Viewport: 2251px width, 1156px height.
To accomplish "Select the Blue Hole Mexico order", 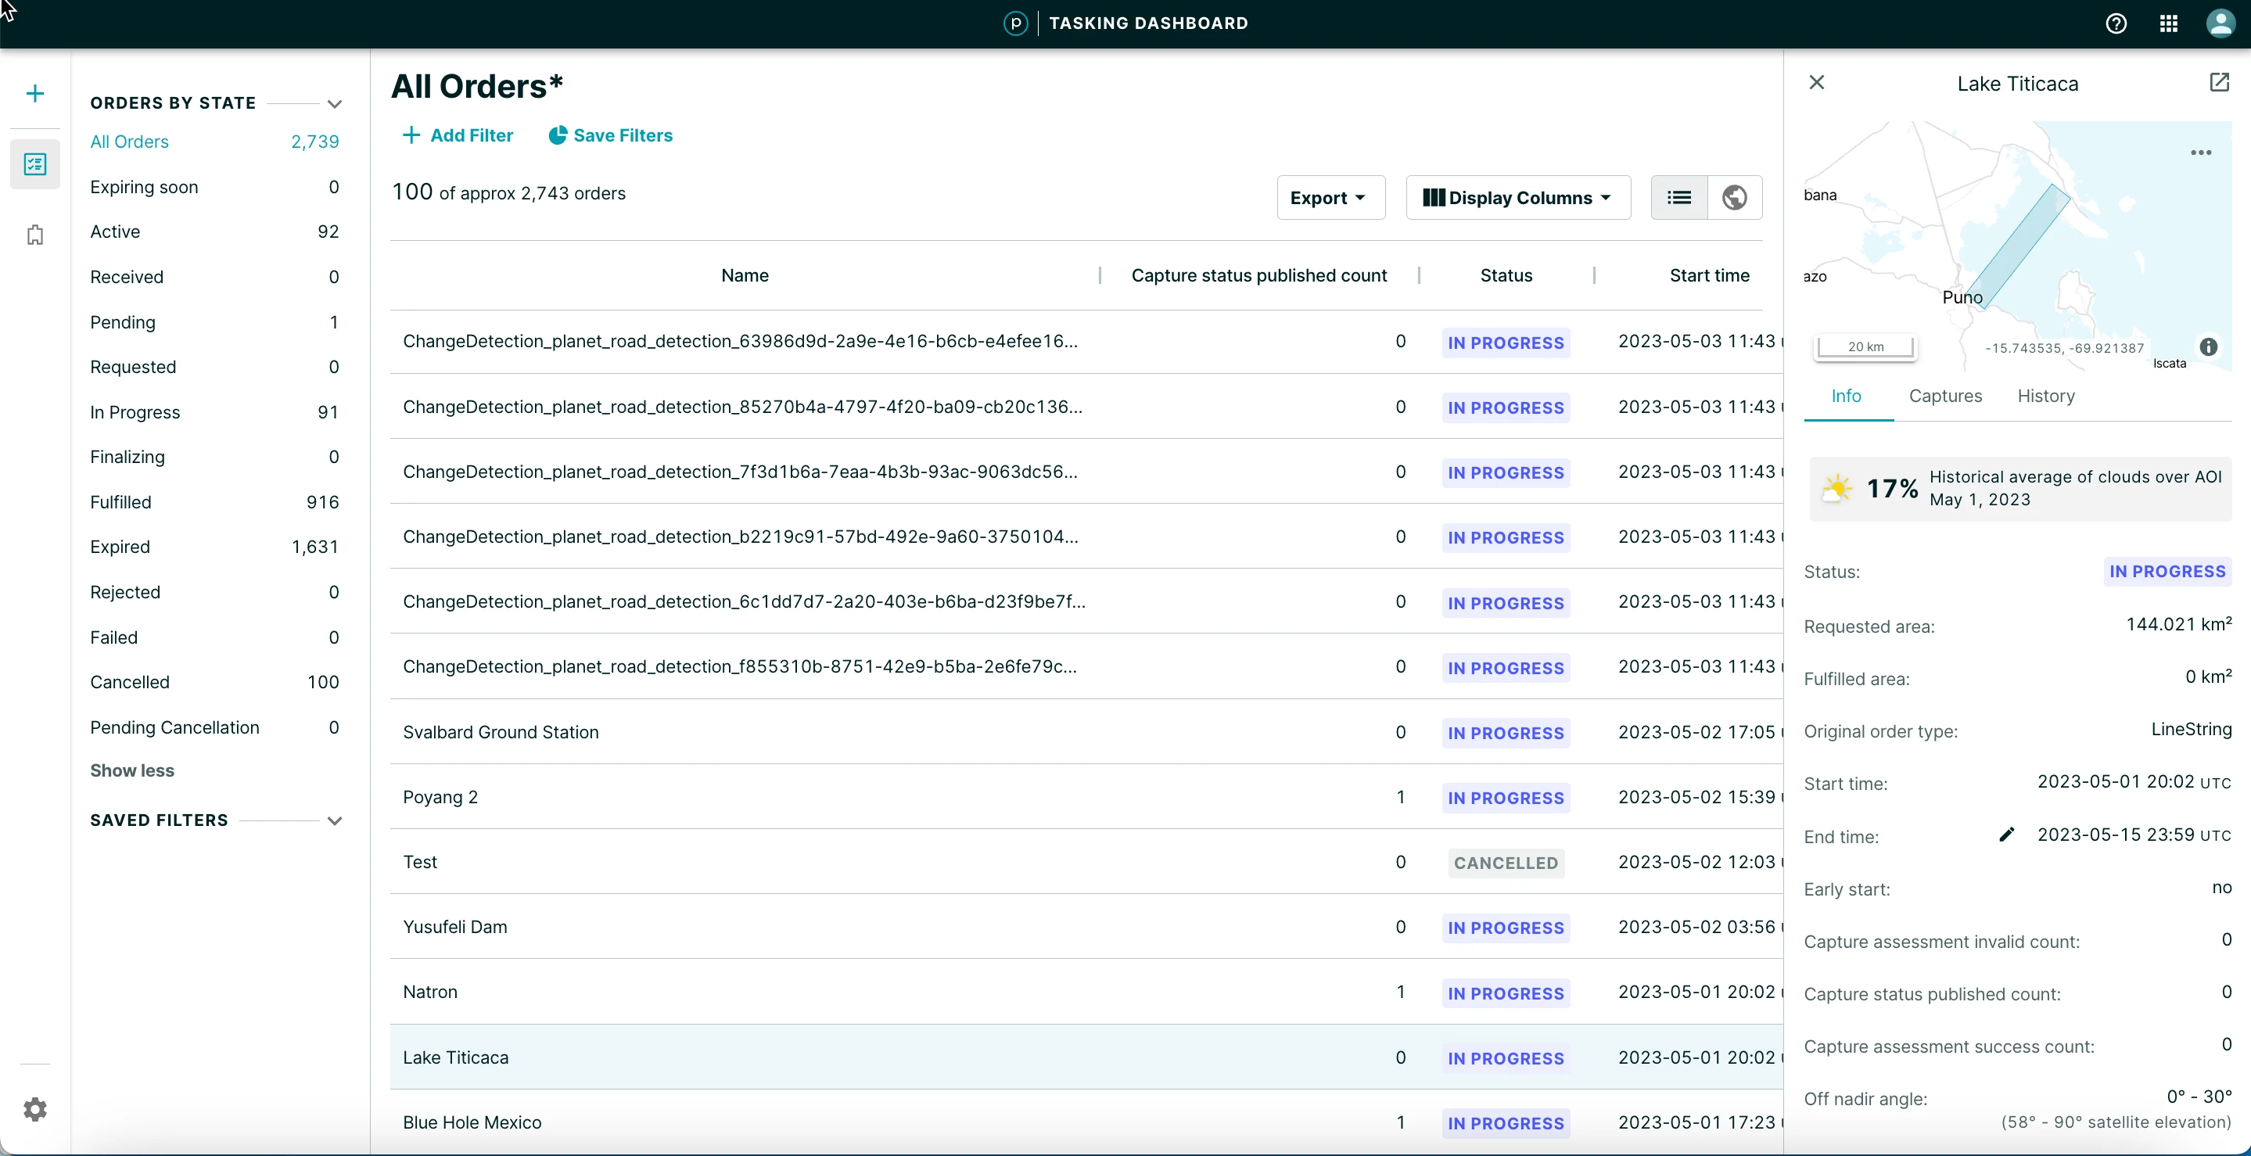I will tap(1086, 1123).
